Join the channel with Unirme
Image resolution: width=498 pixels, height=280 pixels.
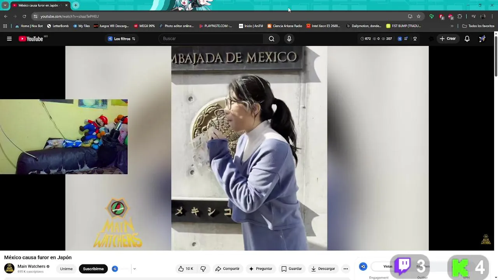(66, 269)
